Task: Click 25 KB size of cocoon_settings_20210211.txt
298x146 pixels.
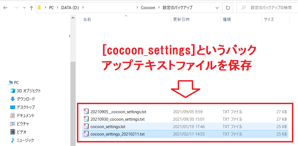Action: click(281, 134)
